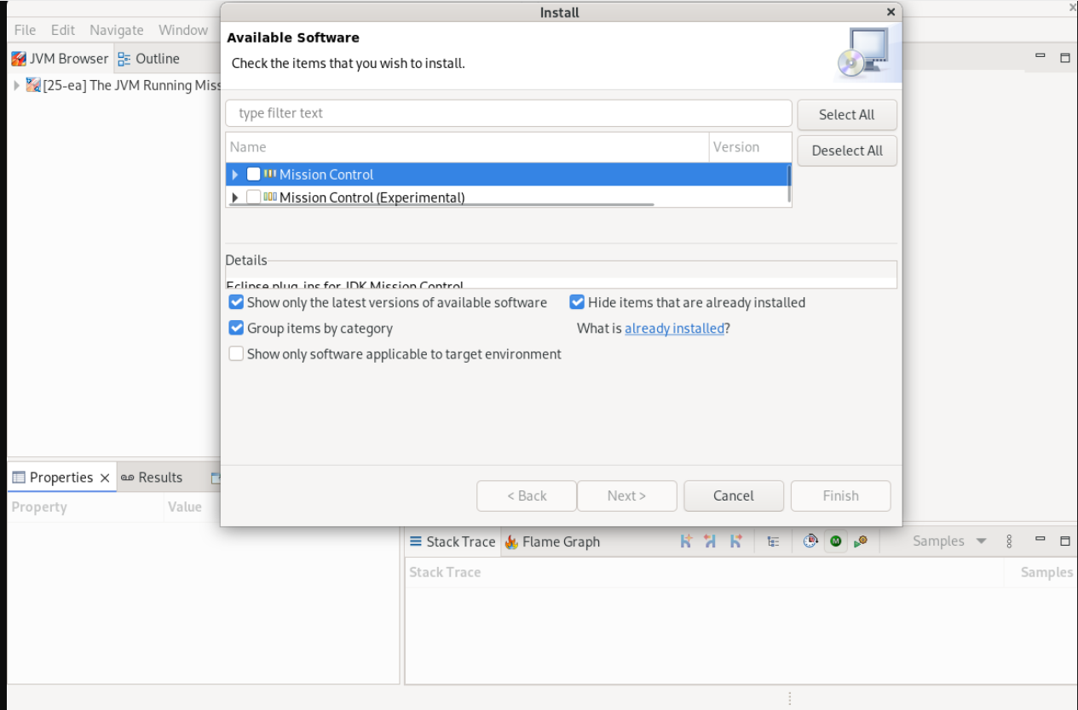The height and width of the screenshot is (710, 1078).
Task: Expand the Mission Control (Experimental) category
Action: click(235, 198)
